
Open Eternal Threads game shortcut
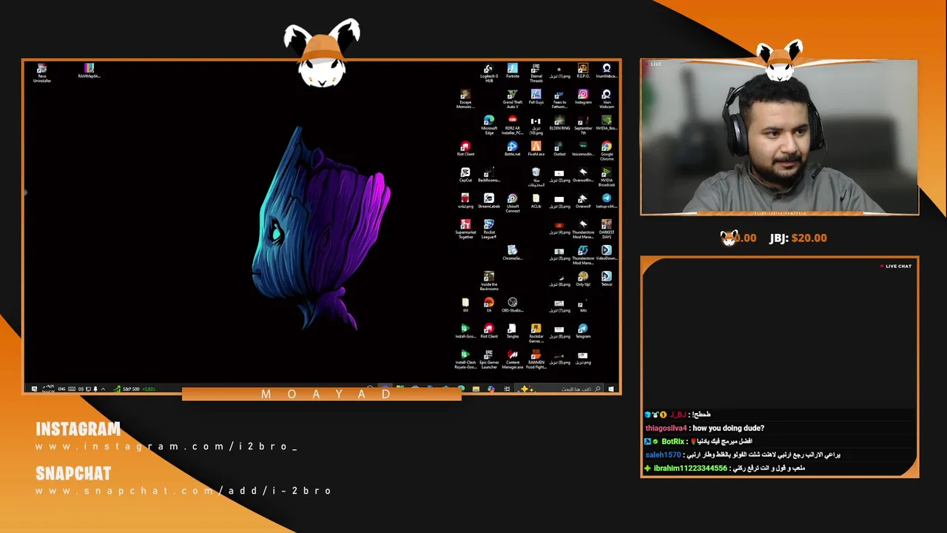pyautogui.click(x=536, y=73)
